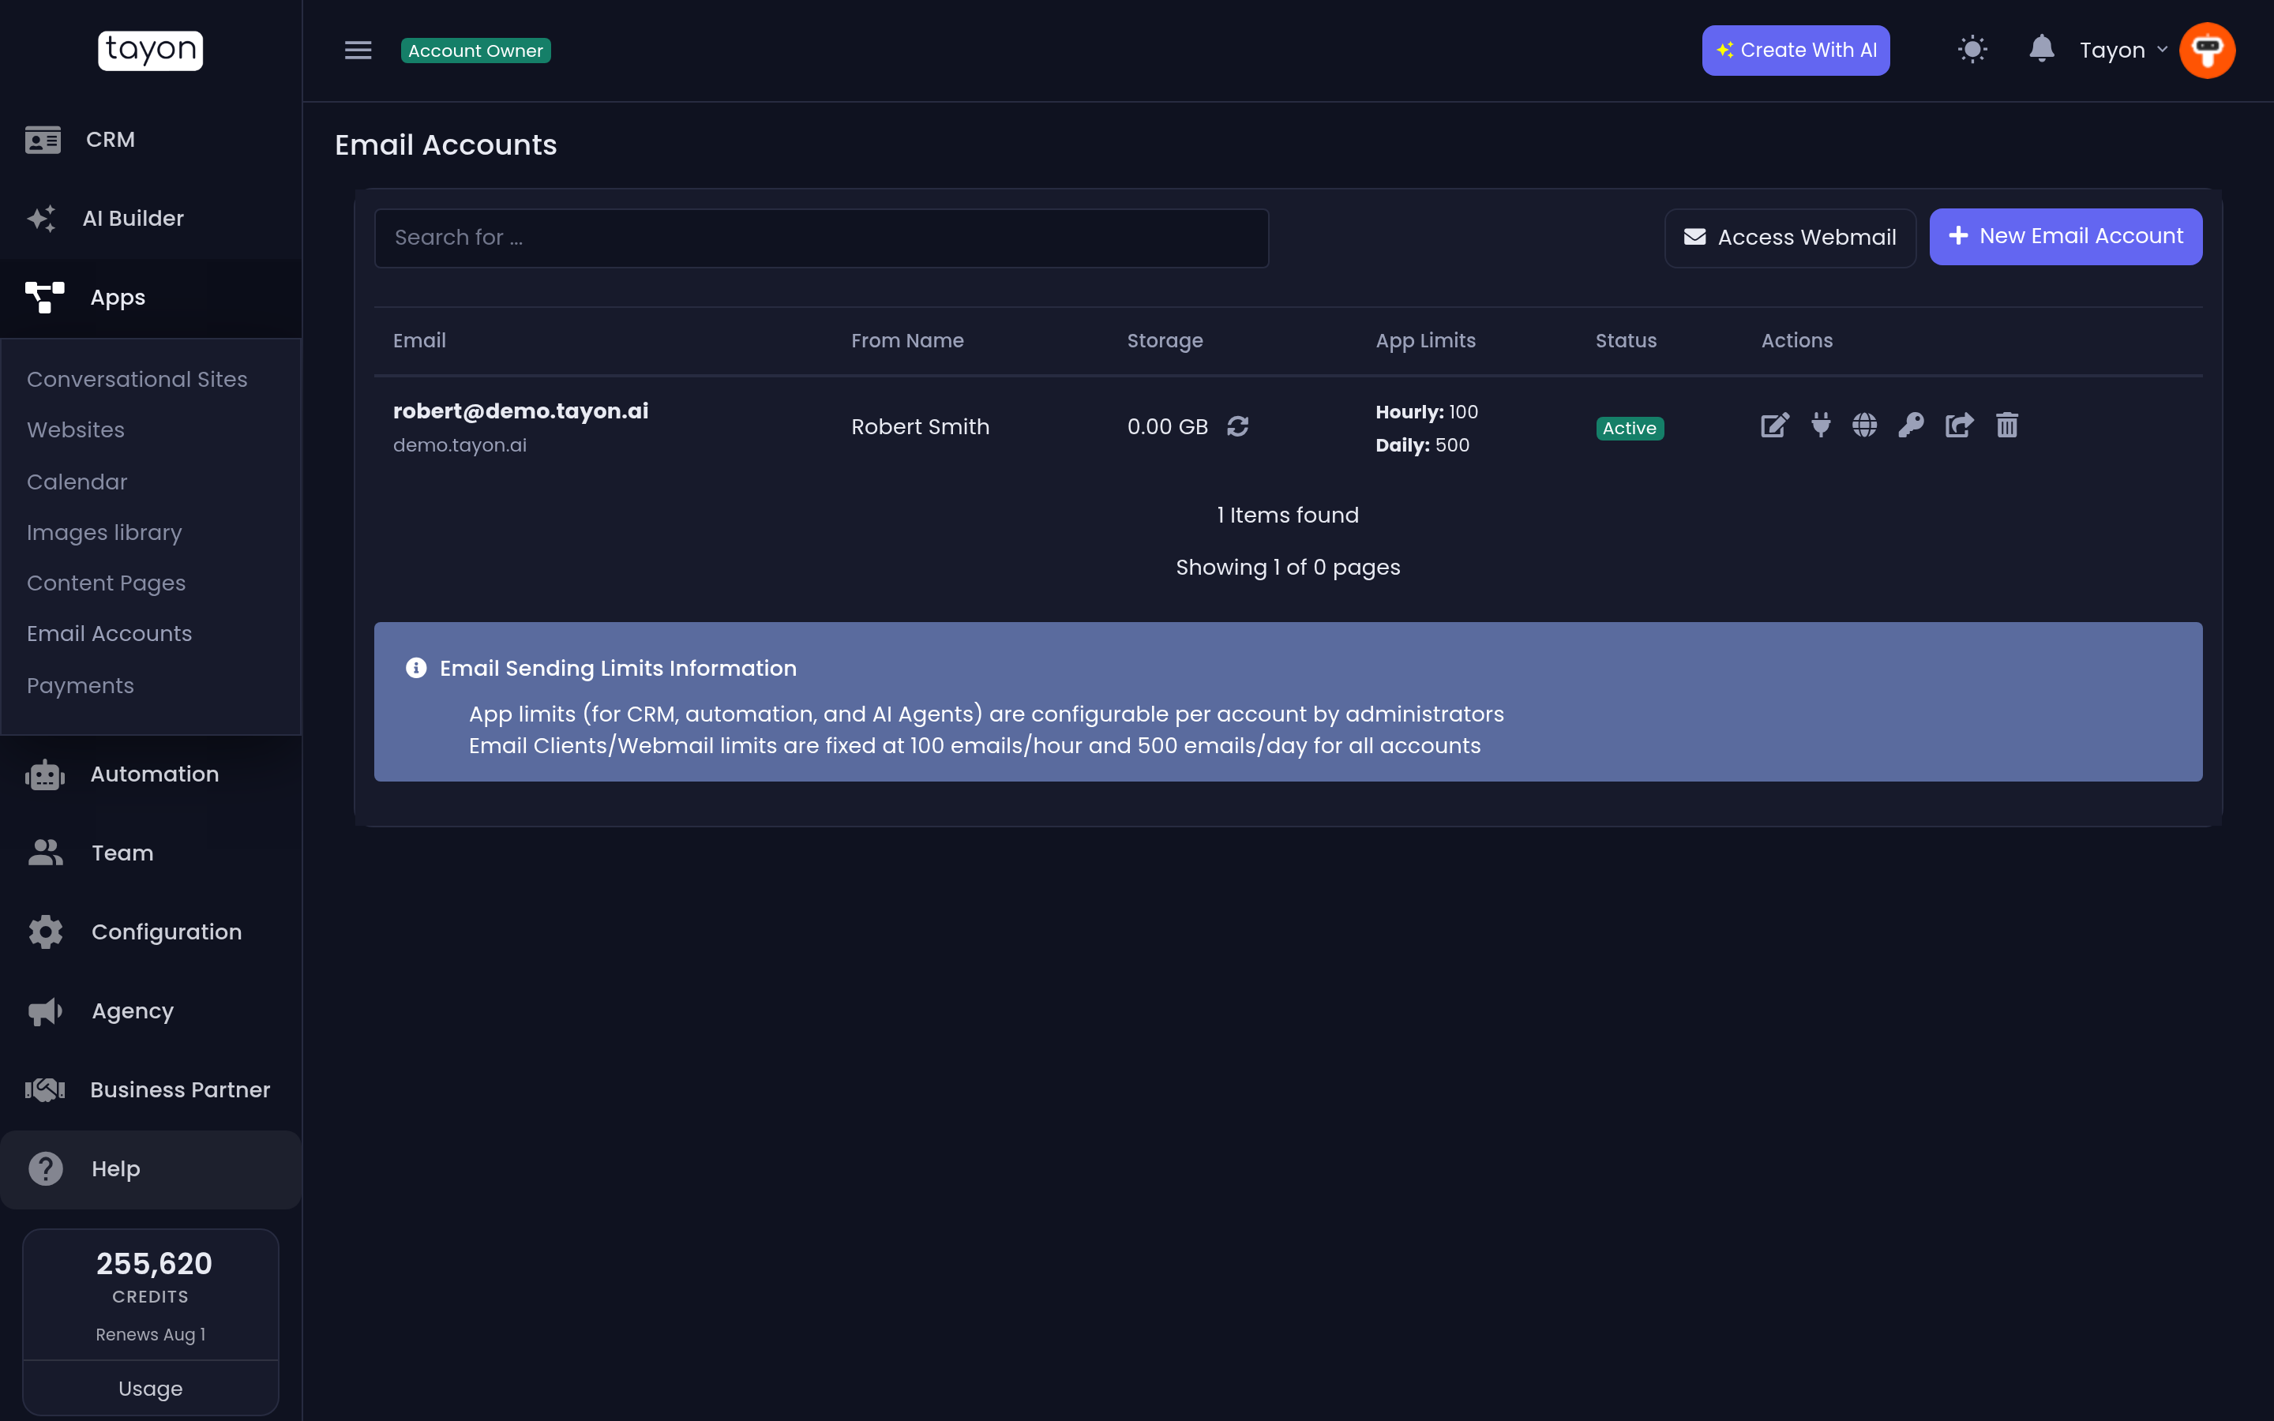Click Create With AI button
2274x1421 pixels.
pos(1796,51)
